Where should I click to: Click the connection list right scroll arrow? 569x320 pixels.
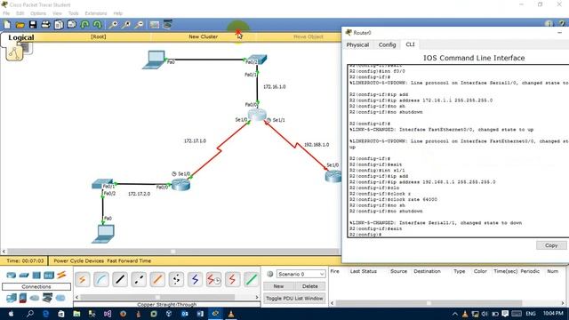click(257, 297)
